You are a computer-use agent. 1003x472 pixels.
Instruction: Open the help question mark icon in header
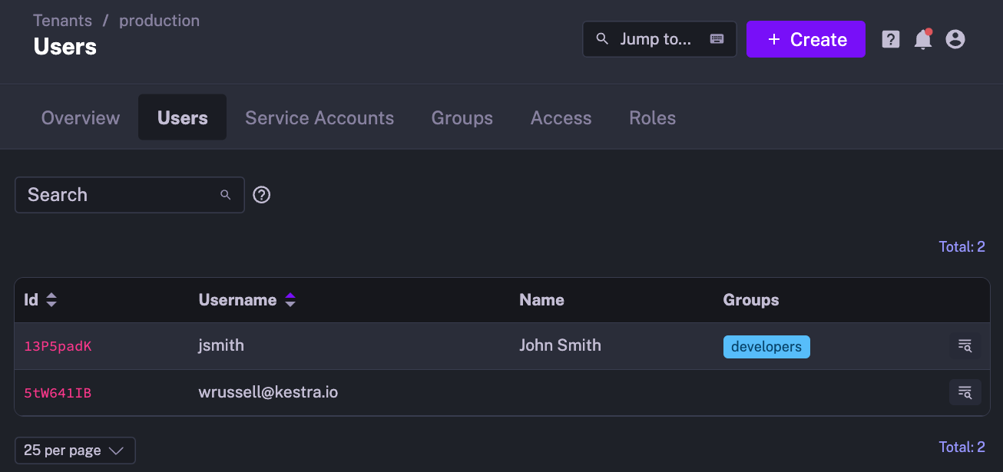(890, 39)
